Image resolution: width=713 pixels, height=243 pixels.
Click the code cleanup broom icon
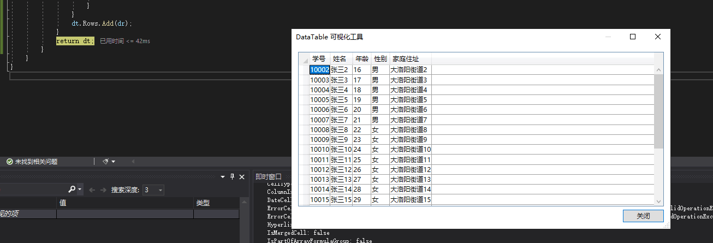[105, 162]
